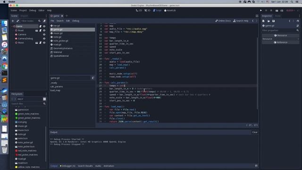Open the script attached to Road node
This screenshot has height=170, width=302.
click(41, 30)
